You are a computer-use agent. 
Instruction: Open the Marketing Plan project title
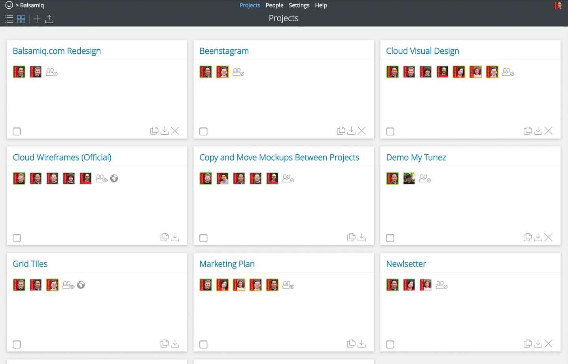[227, 264]
